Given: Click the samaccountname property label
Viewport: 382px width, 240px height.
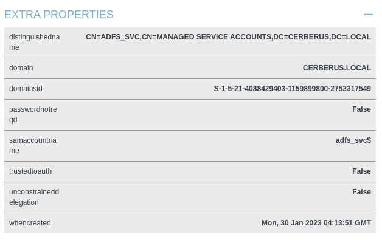Looking at the screenshot, I should 33,145.
